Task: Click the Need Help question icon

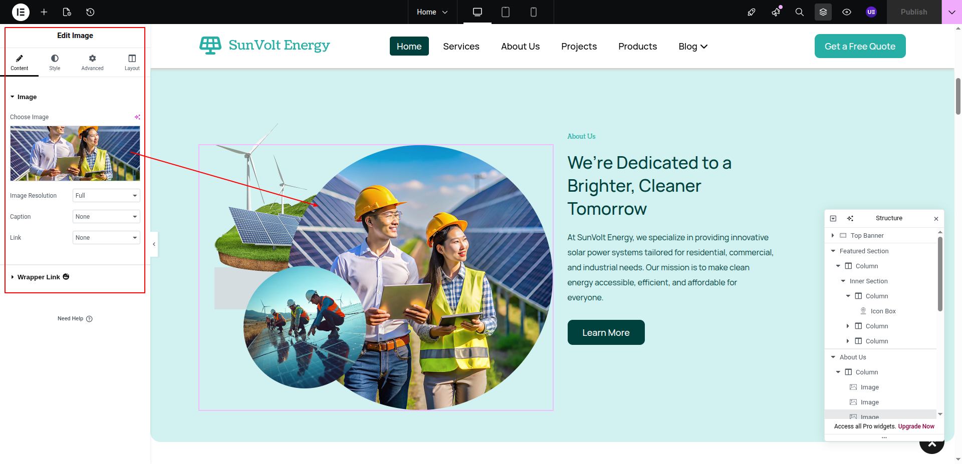Action: coord(89,319)
